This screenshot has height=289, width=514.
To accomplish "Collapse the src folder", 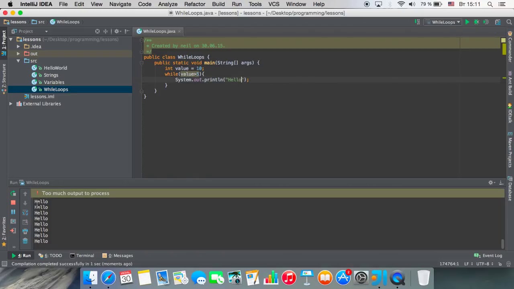I will click(18, 61).
